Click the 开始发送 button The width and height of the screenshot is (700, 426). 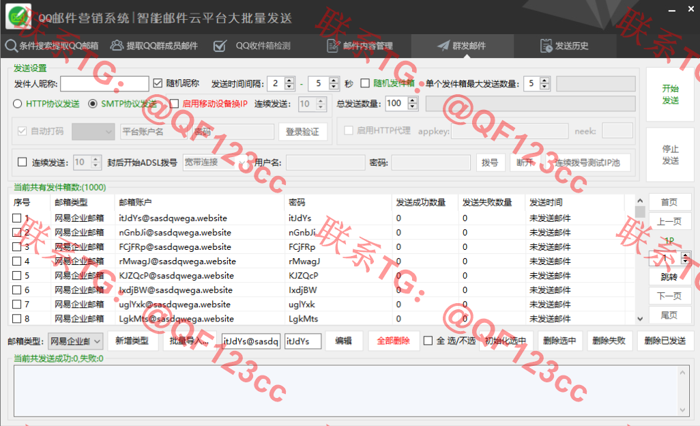pos(670,94)
